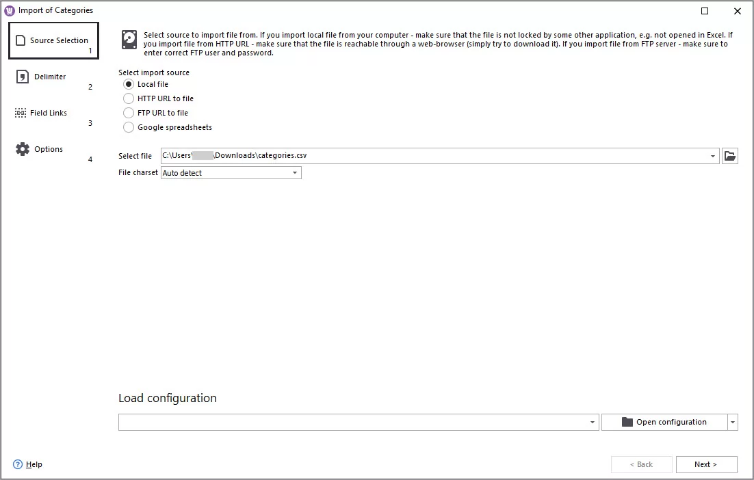
Task: Choose HTTP URL to file as source
Action: 128,98
